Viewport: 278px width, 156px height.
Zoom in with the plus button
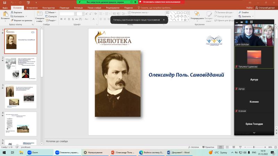[x=265, y=147]
